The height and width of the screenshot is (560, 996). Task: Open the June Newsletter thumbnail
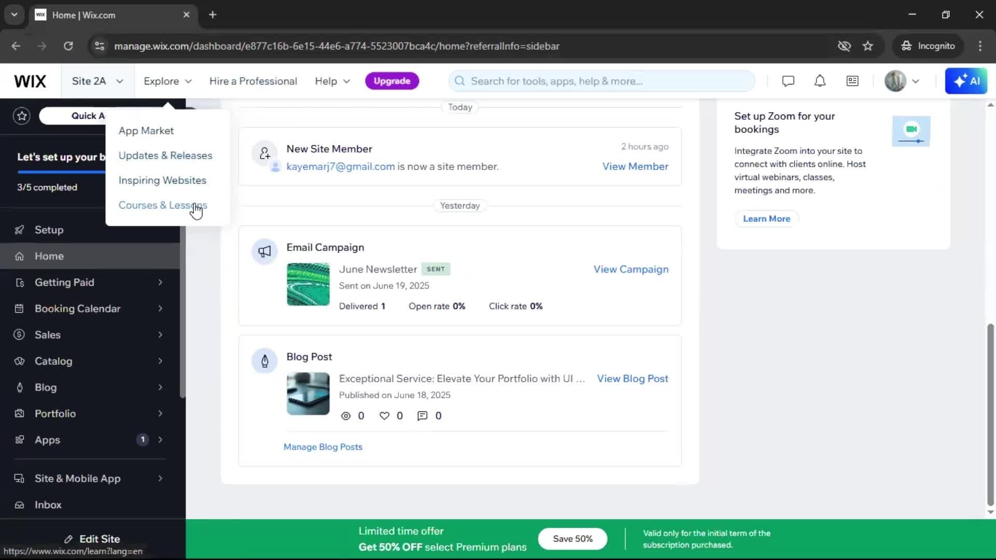click(308, 284)
